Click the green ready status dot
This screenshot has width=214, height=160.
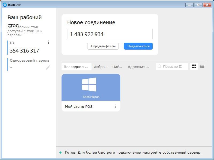tap(60, 153)
